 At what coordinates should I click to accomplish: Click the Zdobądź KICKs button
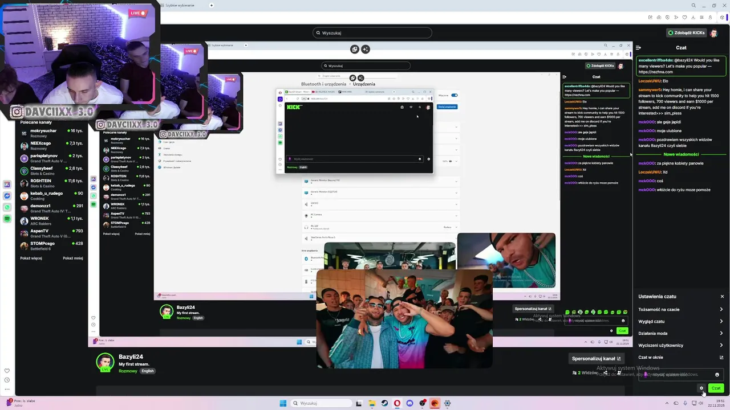[687, 33]
